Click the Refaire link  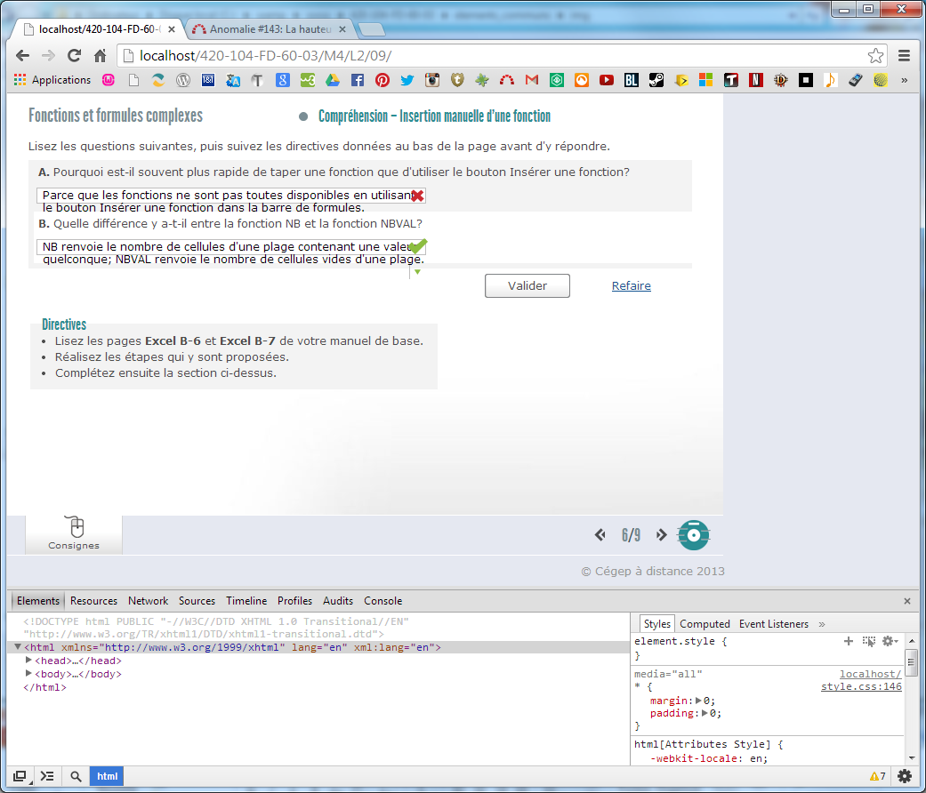coord(631,286)
